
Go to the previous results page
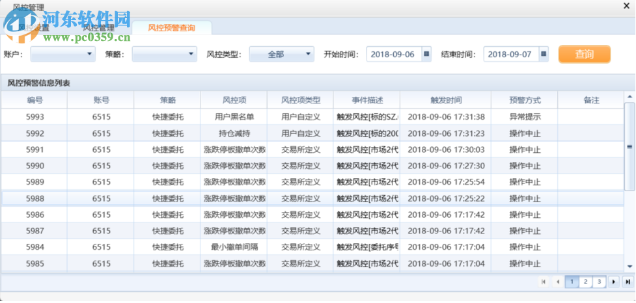pos(558,282)
